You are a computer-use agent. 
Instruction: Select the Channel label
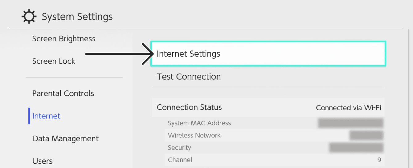pos(180,160)
